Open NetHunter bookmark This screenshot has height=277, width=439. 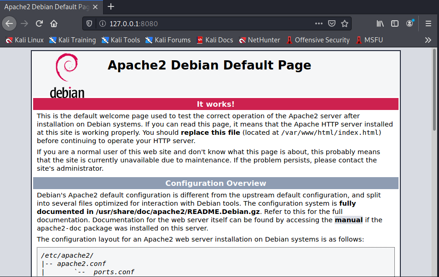(x=259, y=40)
